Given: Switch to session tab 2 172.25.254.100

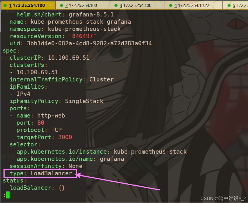Looking at the screenshot, I should click(82, 5).
